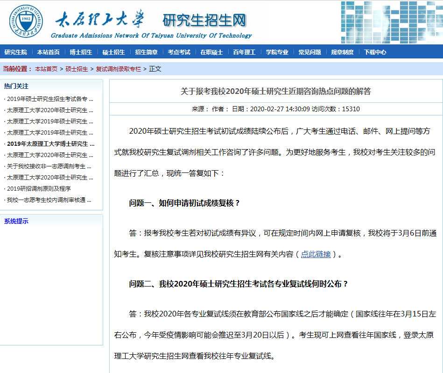Select 博士招生 in the navigation bar
The height and width of the screenshot is (373, 443).
[x=81, y=52]
